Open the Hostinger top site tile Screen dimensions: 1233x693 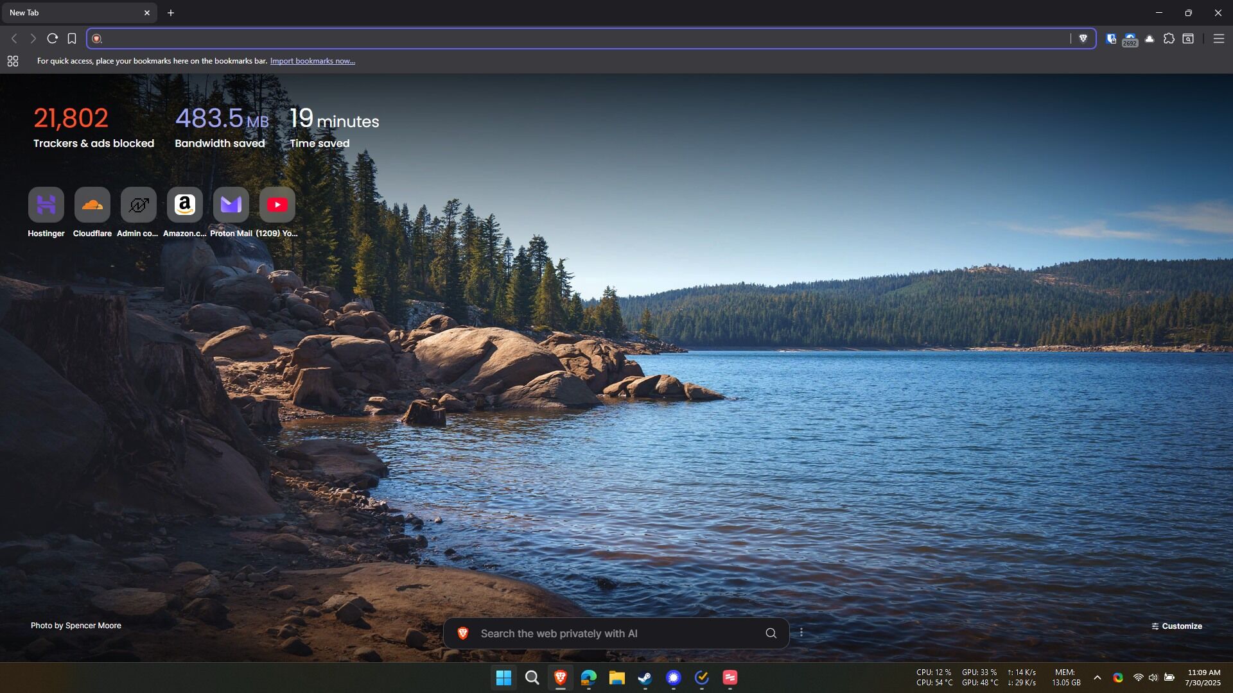[46, 205]
